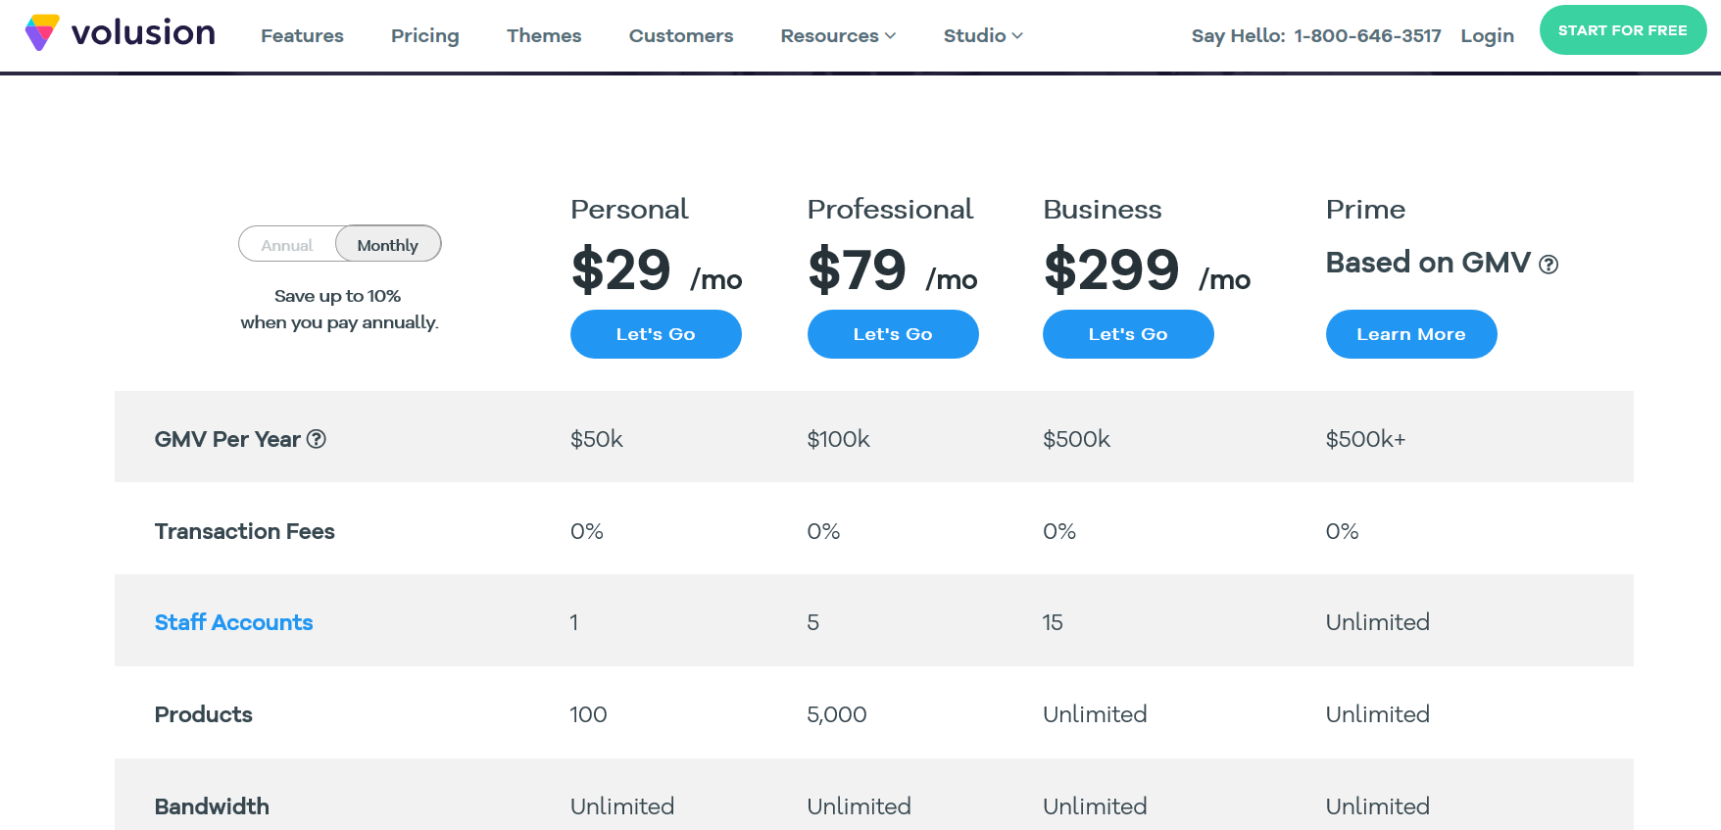Click the Save up to 10% text
This screenshot has height=830, width=1721.
[x=337, y=296]
